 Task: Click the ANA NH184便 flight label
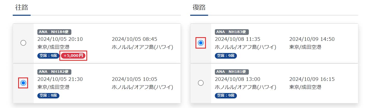coord(54,32)
